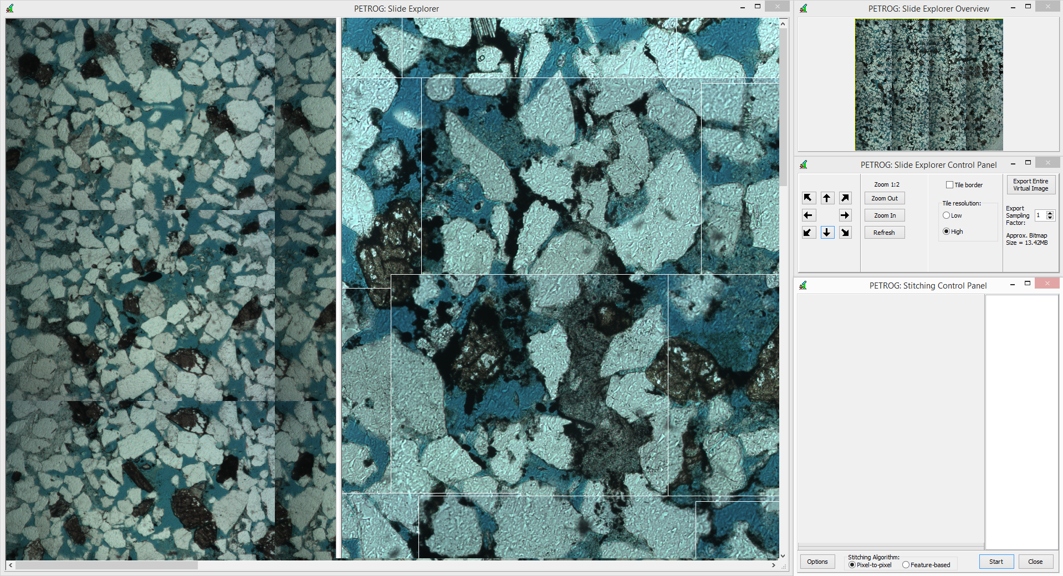Decrease the Export Sampling Factor value
This screenshot has height=576, width=1063.
pos(1050,218)
